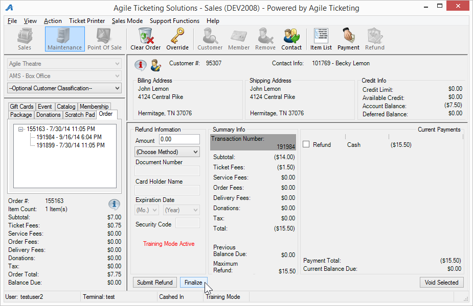Select order 155163 - 7/30/14 11:05 PM
The height and width of the screenshot is (306, 473).
point(61,129)
